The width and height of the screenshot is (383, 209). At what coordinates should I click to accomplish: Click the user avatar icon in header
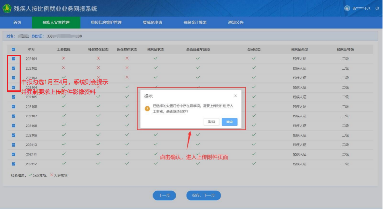pyautogui.click(x=347, y=9)
